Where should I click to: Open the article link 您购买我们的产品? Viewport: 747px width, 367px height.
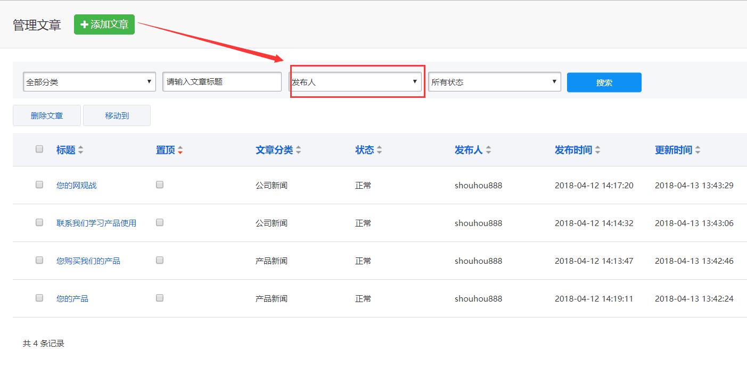click(88, 261)
